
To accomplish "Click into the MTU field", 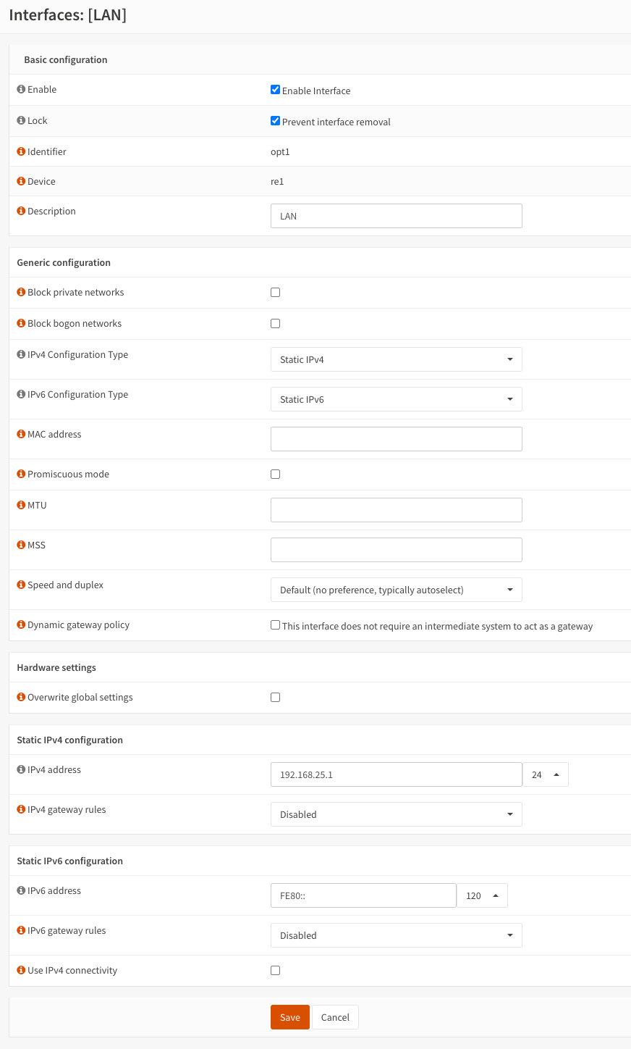I will click(x=397, y=510).
